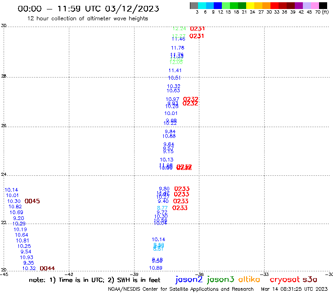Click the dark red 0044 time label
The width and height of the screenshot is (333, 293).
click(47, 268)
